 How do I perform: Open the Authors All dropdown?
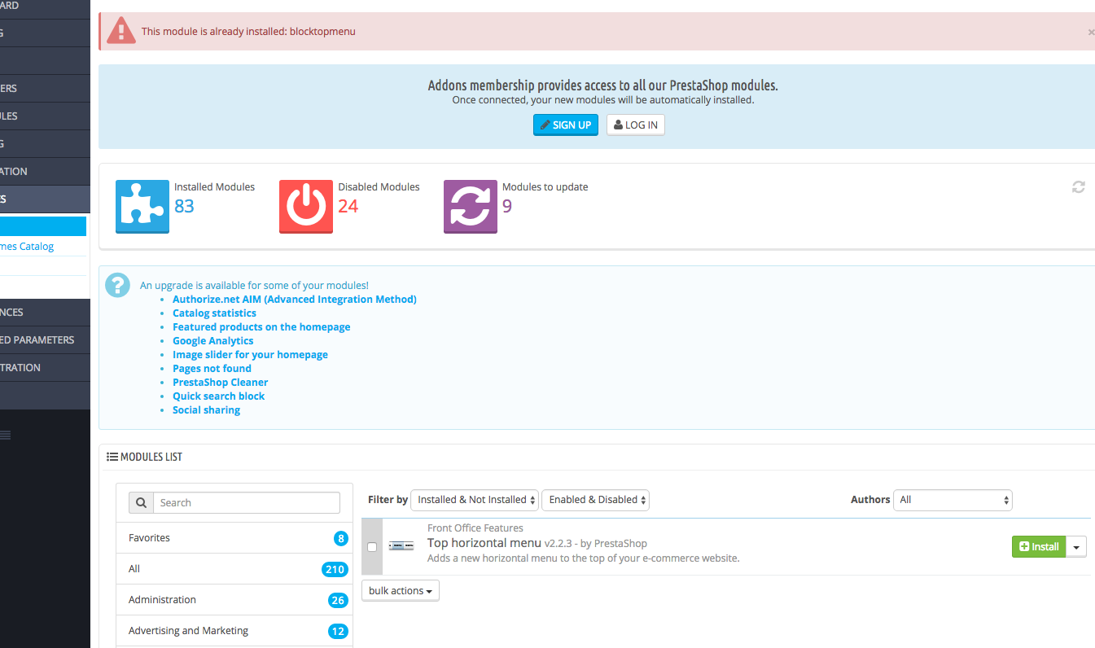(953, 499)
